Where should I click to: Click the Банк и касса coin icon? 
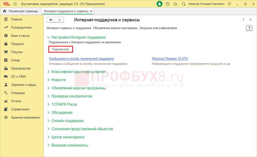click(x=6, y=36)
